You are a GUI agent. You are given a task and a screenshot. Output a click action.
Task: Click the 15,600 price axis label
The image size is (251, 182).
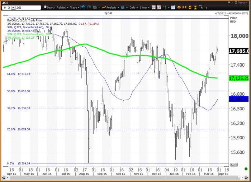click(237, 152)
